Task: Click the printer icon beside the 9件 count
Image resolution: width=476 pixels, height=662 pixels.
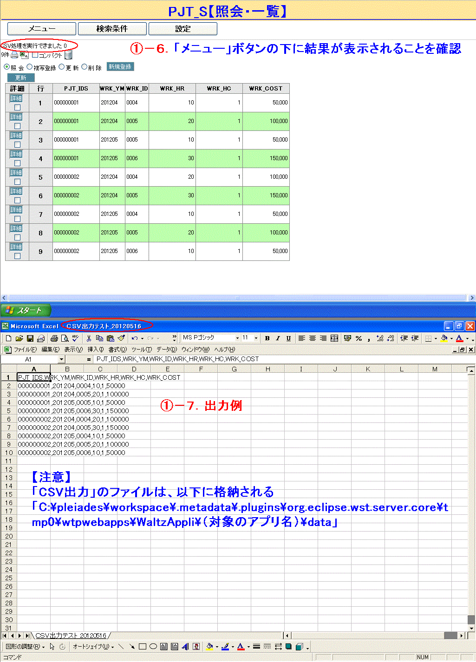Action: (14, 55)
